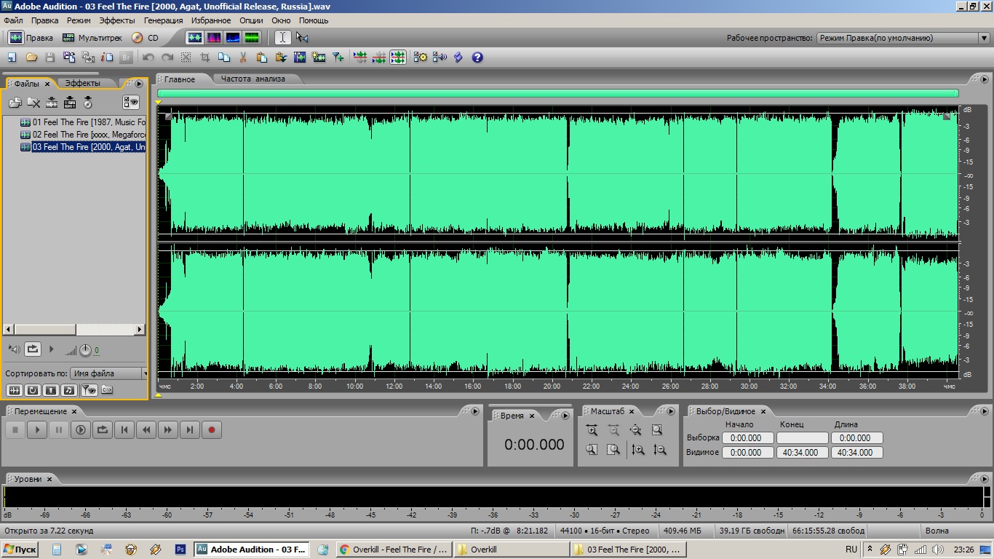
Task: Click Zoom out vertically icon
Action: [x=660, y=450]
